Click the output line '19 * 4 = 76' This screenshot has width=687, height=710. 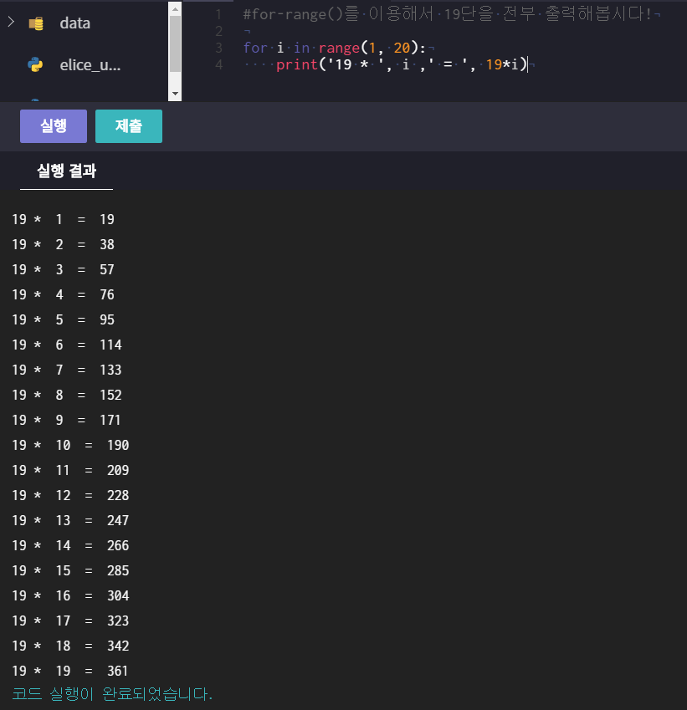(63, 294)
